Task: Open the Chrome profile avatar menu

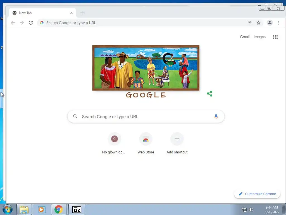Action: click(x=270, y=23)
